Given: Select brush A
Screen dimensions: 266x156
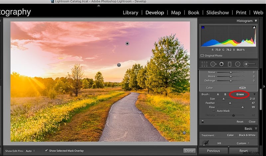Looking at the screenshot, I should [218, 94].
